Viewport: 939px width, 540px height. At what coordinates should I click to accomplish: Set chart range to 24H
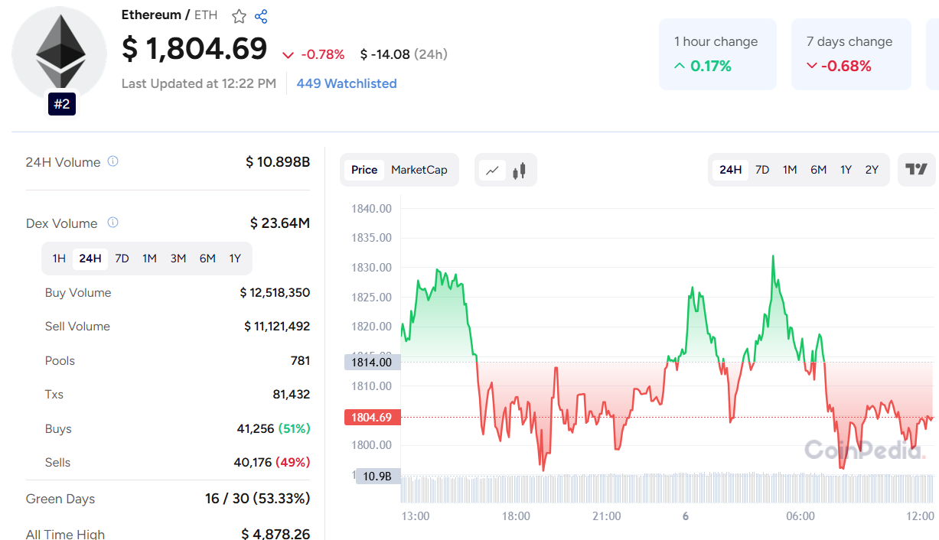click(731, 170)
